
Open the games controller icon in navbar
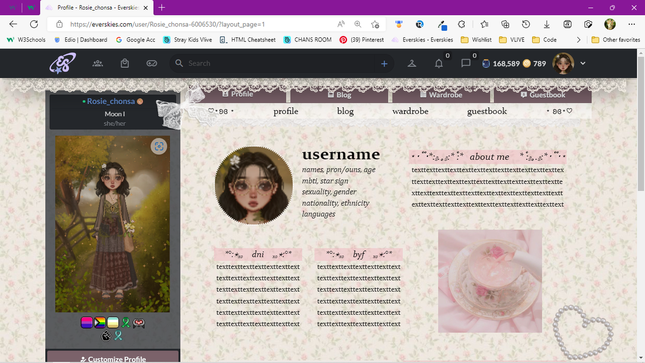click(151, 63)
